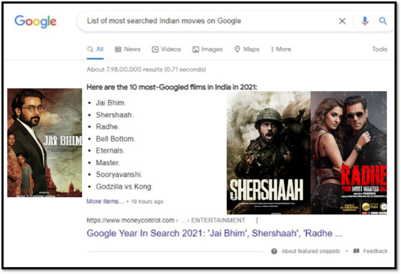Click the Videos tab play icon
Image resolution: width=401 pixels, height=274 pixels.
coord(155,49)
